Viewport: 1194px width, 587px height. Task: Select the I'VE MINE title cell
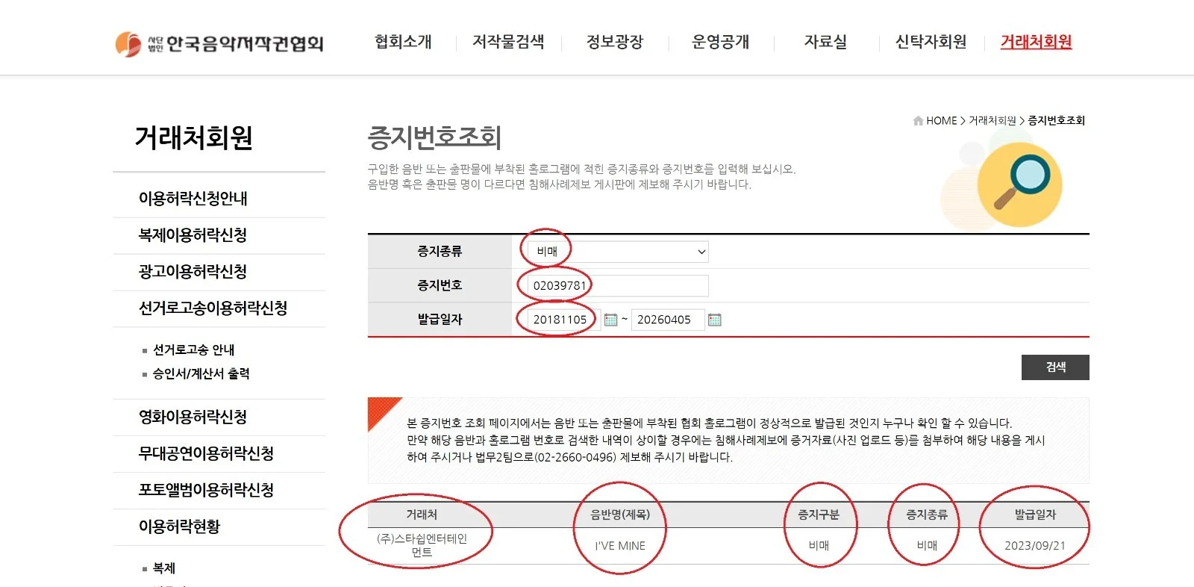point(620,546)
